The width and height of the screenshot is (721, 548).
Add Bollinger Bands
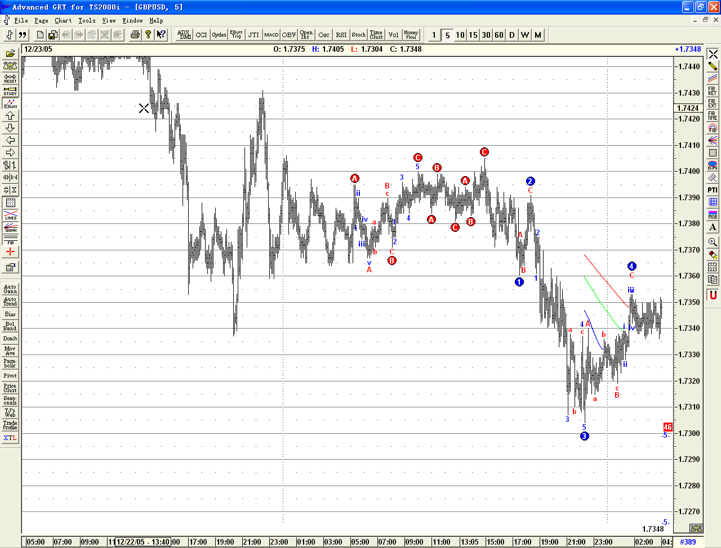point(10,326)
